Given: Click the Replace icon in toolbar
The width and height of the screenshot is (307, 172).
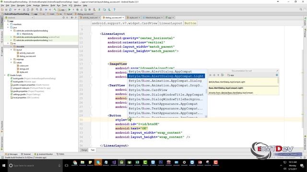Looking at the screenshot, I should (x=41, y=10).
